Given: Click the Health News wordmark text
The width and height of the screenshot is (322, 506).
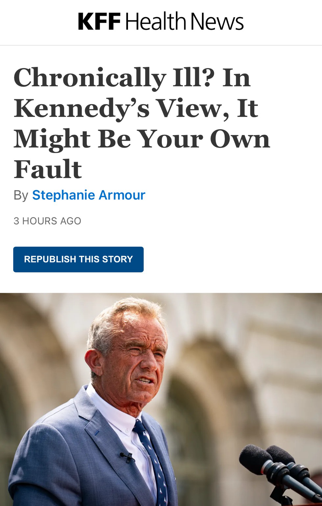Looking at the screenshot, I should [184, 21].
